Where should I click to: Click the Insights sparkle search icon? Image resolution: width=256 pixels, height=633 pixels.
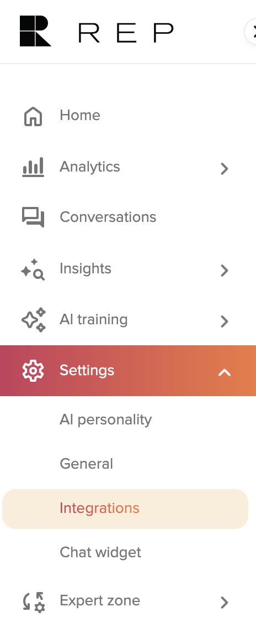click(x=33, y=269)
